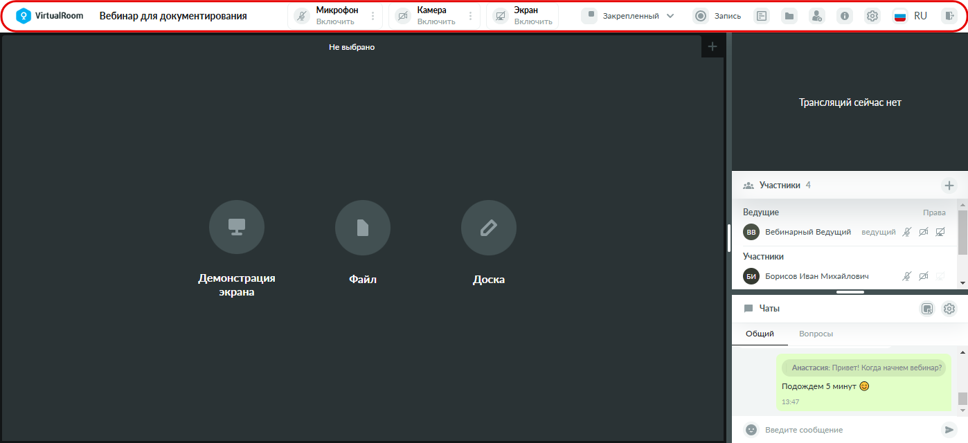Start screen sharing via Демонстрация экрана icon

[237, 228]
